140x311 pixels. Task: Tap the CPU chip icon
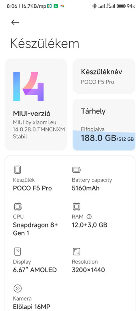(17, 207)
